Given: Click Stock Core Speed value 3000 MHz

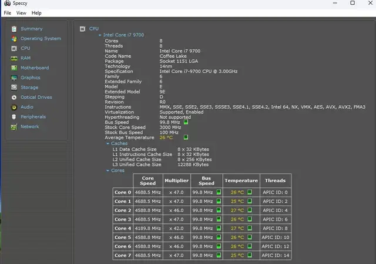Looking at the screenshot, I should pos(170,128).
